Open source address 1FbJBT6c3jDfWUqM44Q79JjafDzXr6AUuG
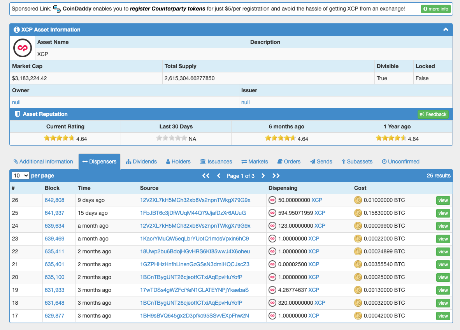Viewport: 460px width, 330px height. click(x=193, y=213)
